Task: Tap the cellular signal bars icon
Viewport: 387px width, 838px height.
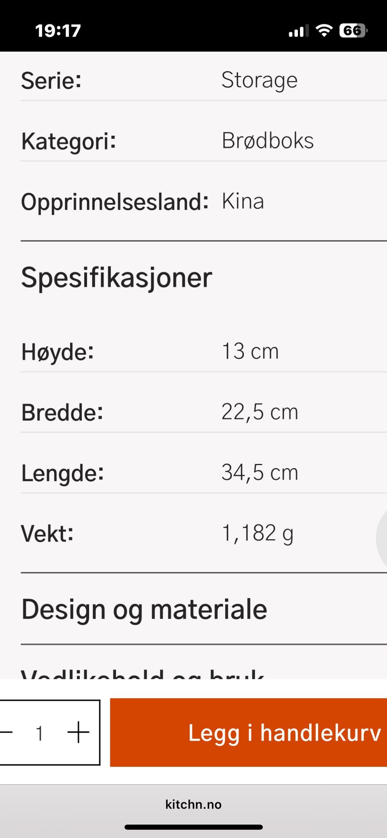Action: tap(298, 31)
